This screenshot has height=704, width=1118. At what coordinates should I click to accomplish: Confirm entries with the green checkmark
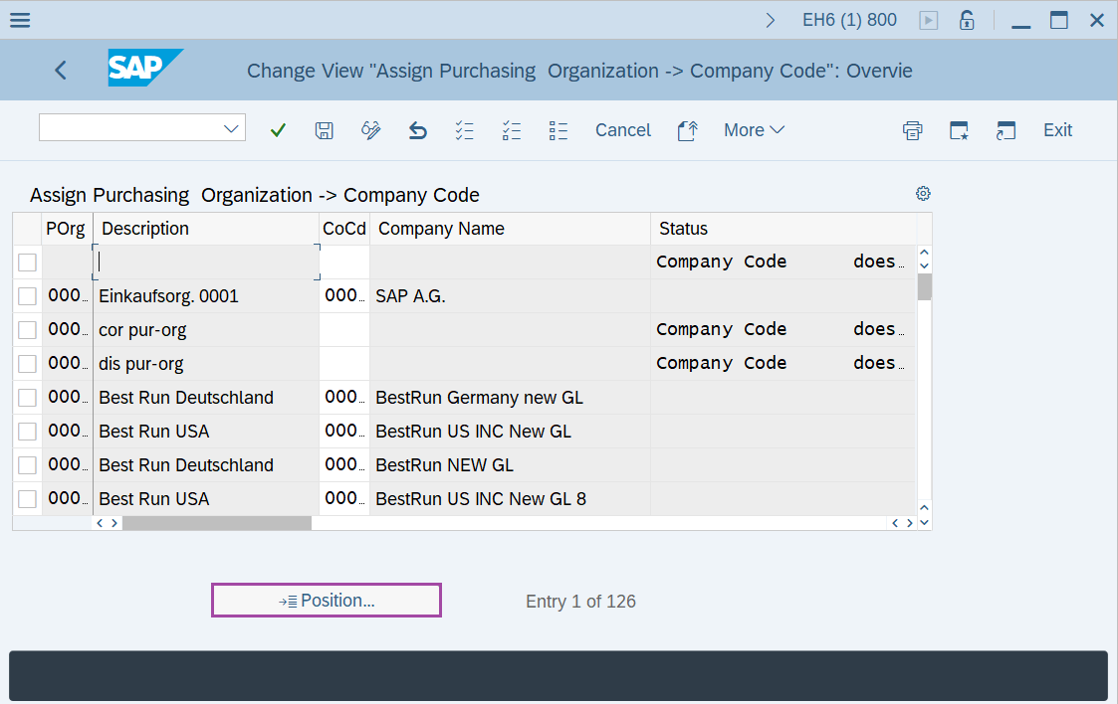coord(278,129)
